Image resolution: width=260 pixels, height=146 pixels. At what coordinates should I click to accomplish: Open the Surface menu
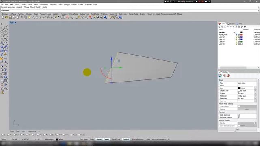24,4
